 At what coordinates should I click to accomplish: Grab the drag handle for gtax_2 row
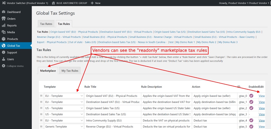point(41,108)
